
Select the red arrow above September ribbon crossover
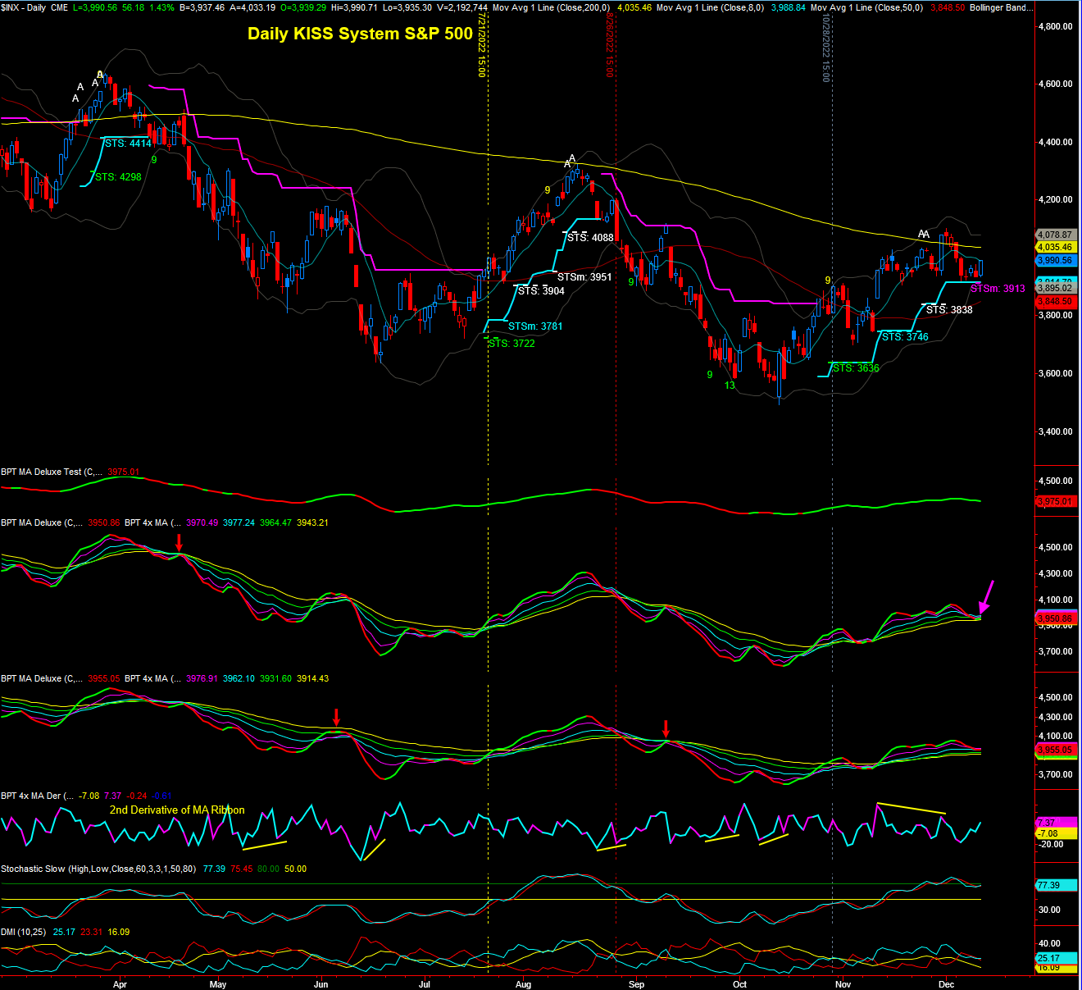[666, 728]
